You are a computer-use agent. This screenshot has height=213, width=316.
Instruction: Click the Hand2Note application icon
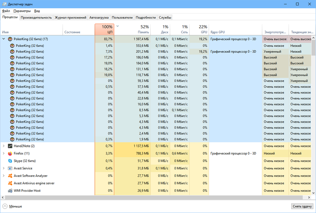coord(10,146)
